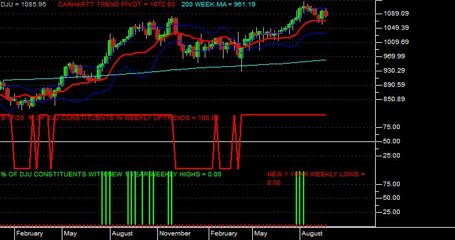This screenshot has height=240, width=455.
Task: Click the 25.00 level in highs panel
Action: pyautogui.click(x=392, y=212)
